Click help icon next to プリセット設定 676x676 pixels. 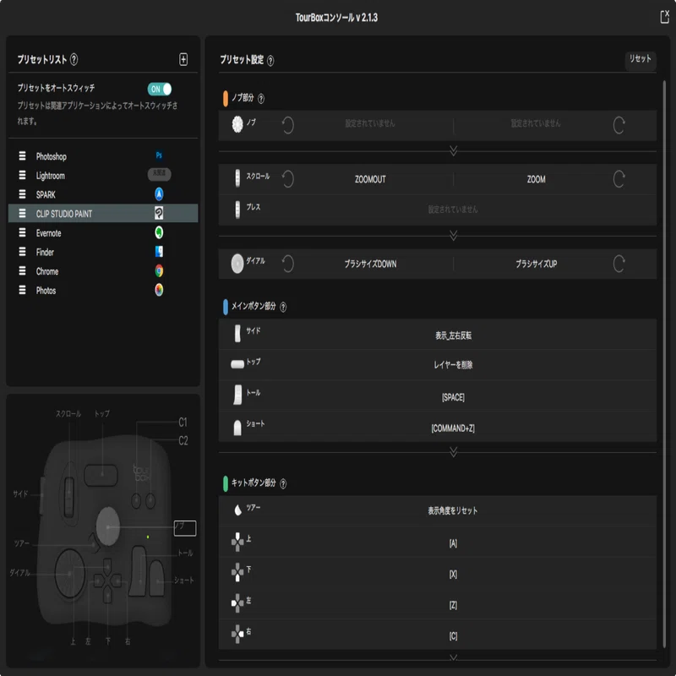click(270, 61)
